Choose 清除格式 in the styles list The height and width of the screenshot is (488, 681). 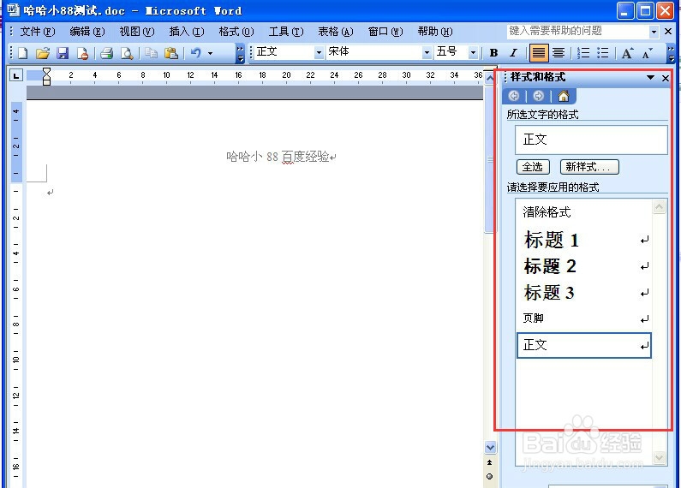[x=584, y=212]
